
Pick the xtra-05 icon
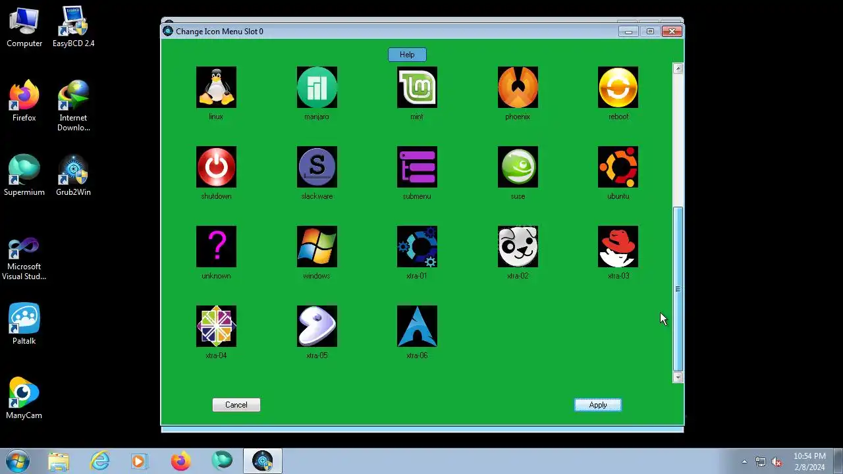[317, 326]
